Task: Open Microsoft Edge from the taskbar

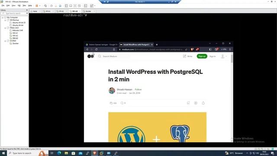Action: click(x=59, y=153)
